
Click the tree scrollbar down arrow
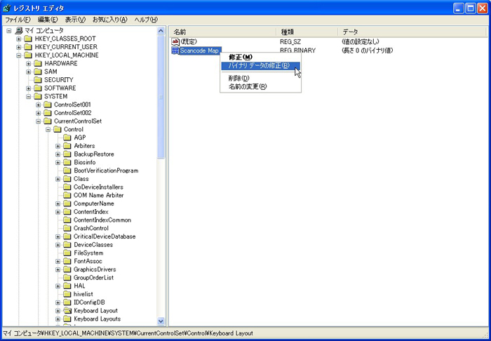(x=161, y=321)
